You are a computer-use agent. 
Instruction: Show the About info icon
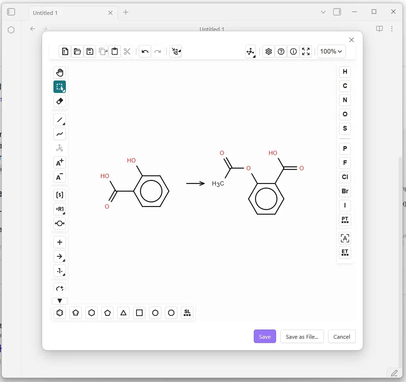click(x=293, y=51)
